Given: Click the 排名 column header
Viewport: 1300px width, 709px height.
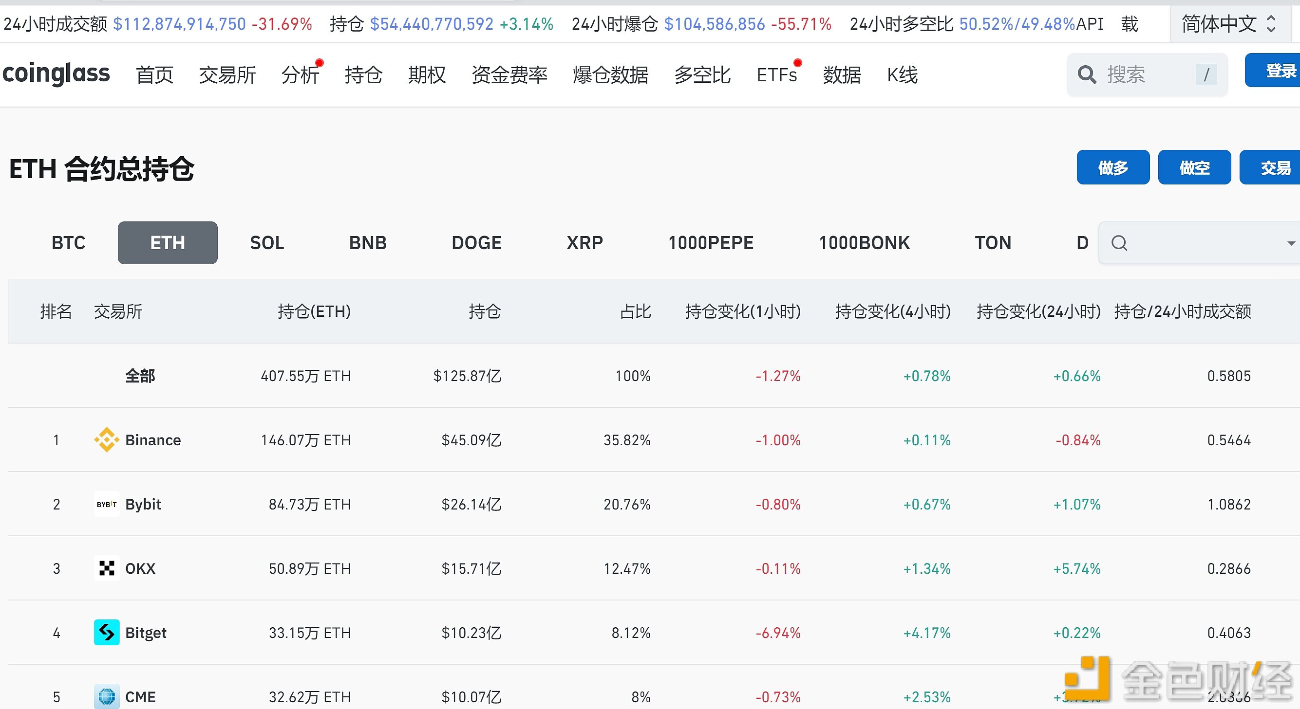Looking at the screenshot, I should (56, 311).
